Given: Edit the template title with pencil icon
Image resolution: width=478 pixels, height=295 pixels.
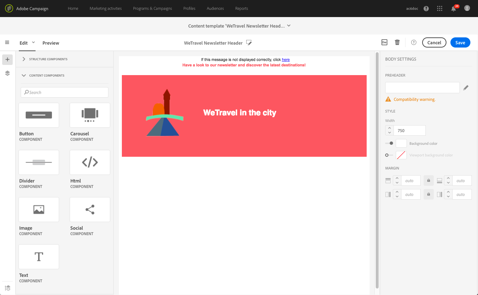Looking at the screenshot, I should point(249,43).
